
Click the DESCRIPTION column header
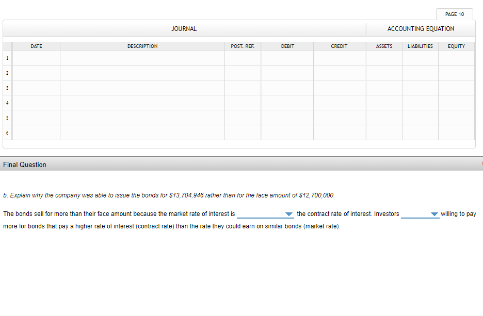point(142,46)
